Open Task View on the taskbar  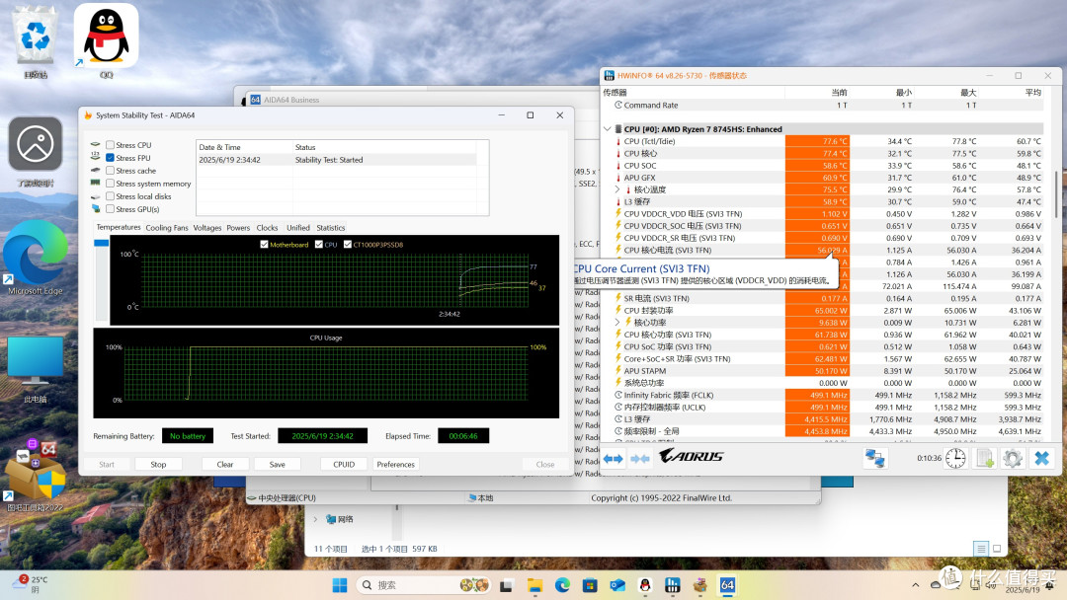coord(506,585)
